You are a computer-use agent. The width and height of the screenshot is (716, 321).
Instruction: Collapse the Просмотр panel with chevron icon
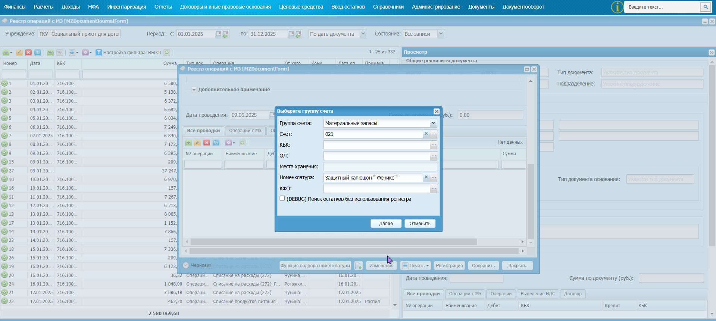click(711, 52)
